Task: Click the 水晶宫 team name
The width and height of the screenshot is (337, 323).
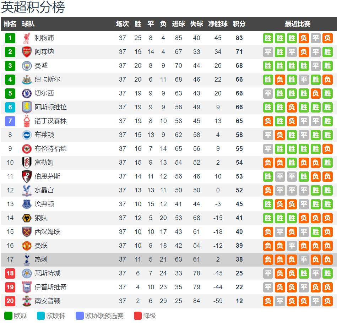Action: coord(44,190)
